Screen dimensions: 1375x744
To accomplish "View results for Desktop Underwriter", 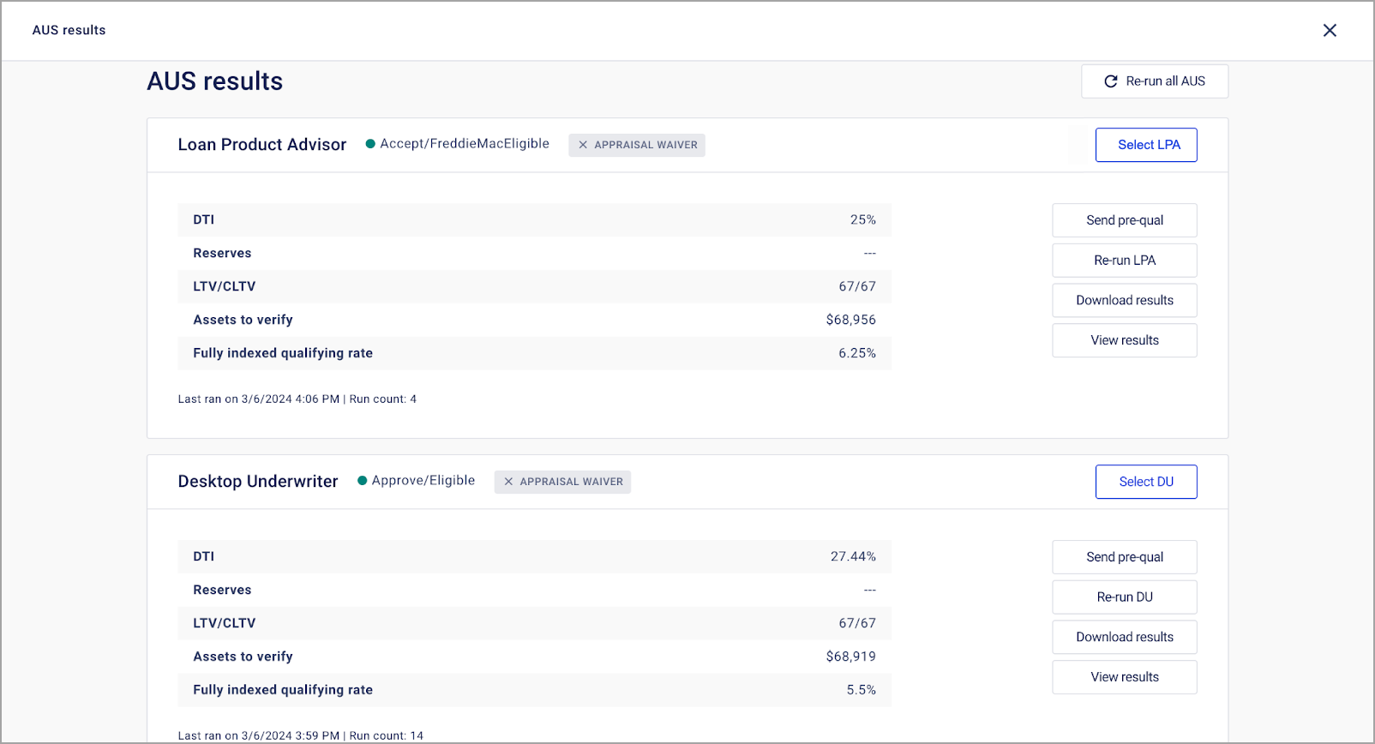I will point(1125,677).
